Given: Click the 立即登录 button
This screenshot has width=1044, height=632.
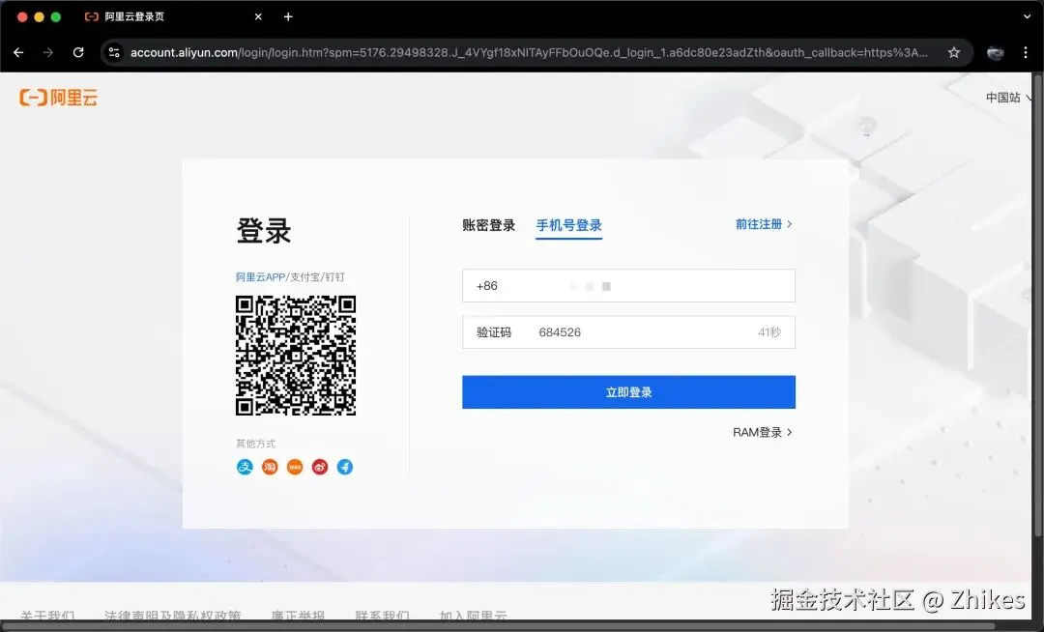Looking at the screenshot, I should 628,391.
